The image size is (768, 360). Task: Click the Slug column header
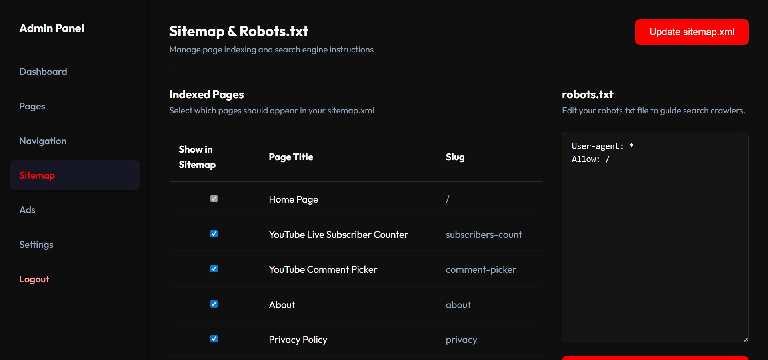(455, 157)
